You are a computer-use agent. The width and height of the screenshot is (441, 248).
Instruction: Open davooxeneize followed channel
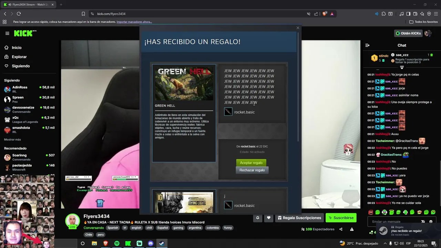(x=29, y=110)
